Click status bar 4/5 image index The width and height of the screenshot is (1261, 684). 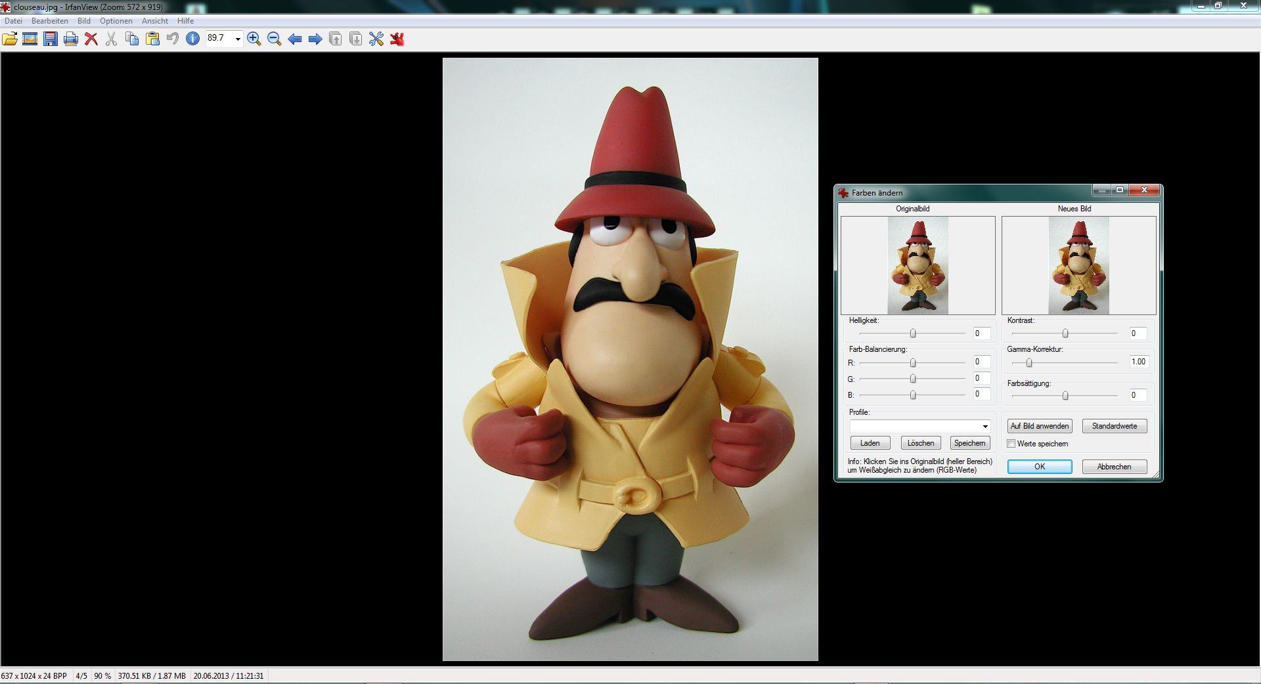click(x=81, y=675)
